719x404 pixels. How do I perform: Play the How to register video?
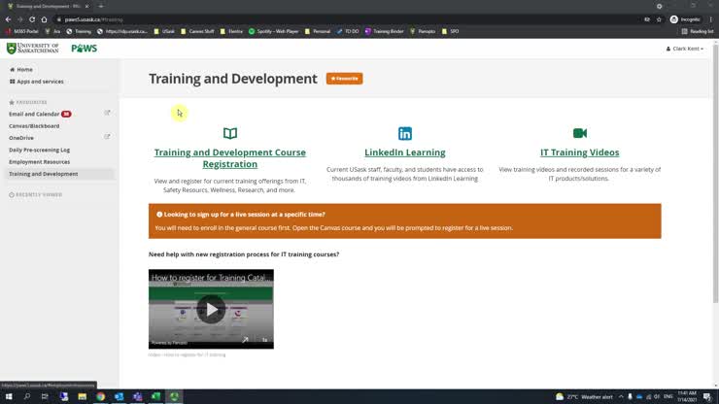point(211,309)
